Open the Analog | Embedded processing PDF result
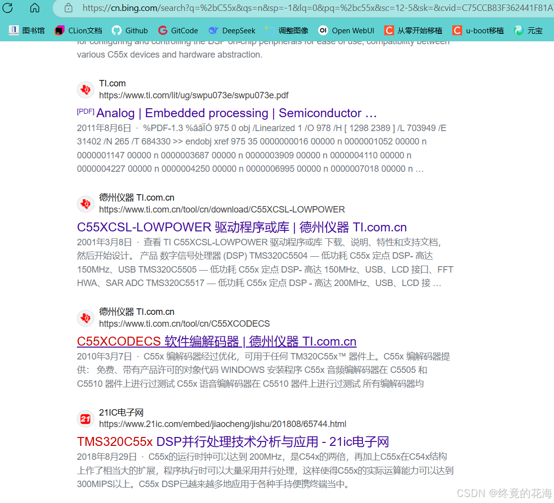 tap(236, 113)
